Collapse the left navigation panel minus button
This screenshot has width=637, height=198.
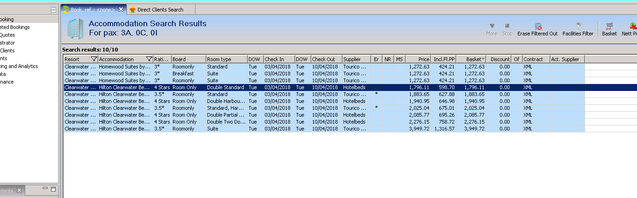pyautogui.click(x=53, y=10)
